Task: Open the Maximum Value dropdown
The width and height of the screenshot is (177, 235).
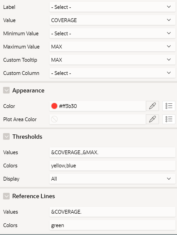Action: 112,47
